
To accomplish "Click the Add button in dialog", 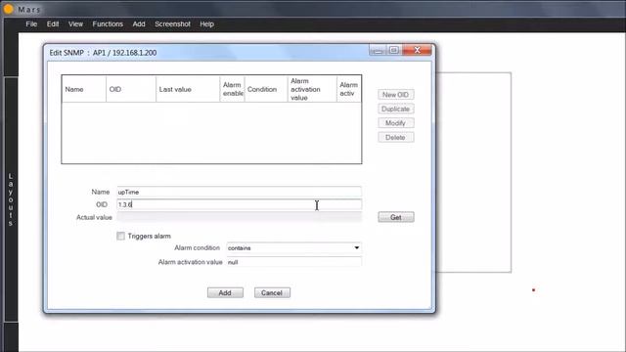I will click(x=225, y=292).
